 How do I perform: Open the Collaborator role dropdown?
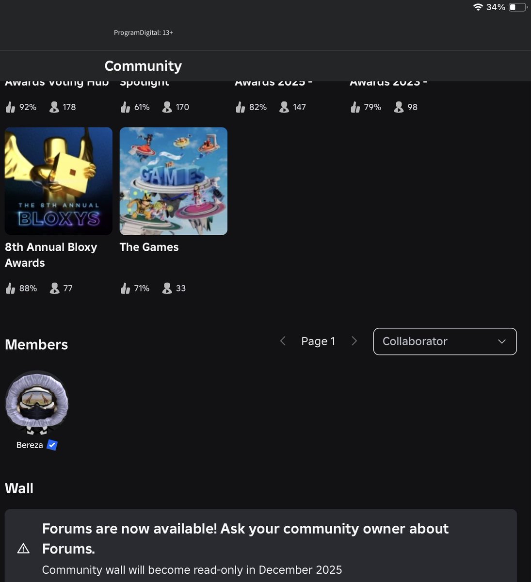coord(445,341)
